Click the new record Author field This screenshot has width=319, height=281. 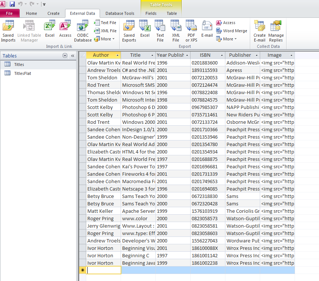pyautogui.click(x=104, y=270)
